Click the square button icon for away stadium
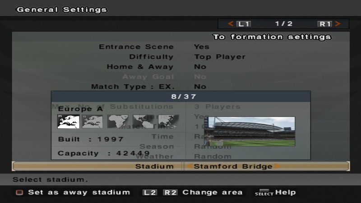361x203 pixels. (19, 193)
